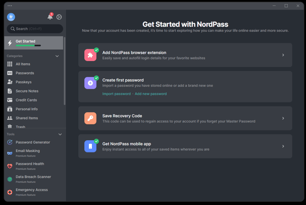Click the Get Started green progress bar
Screen dimensions: 306x205
(28, 45)
